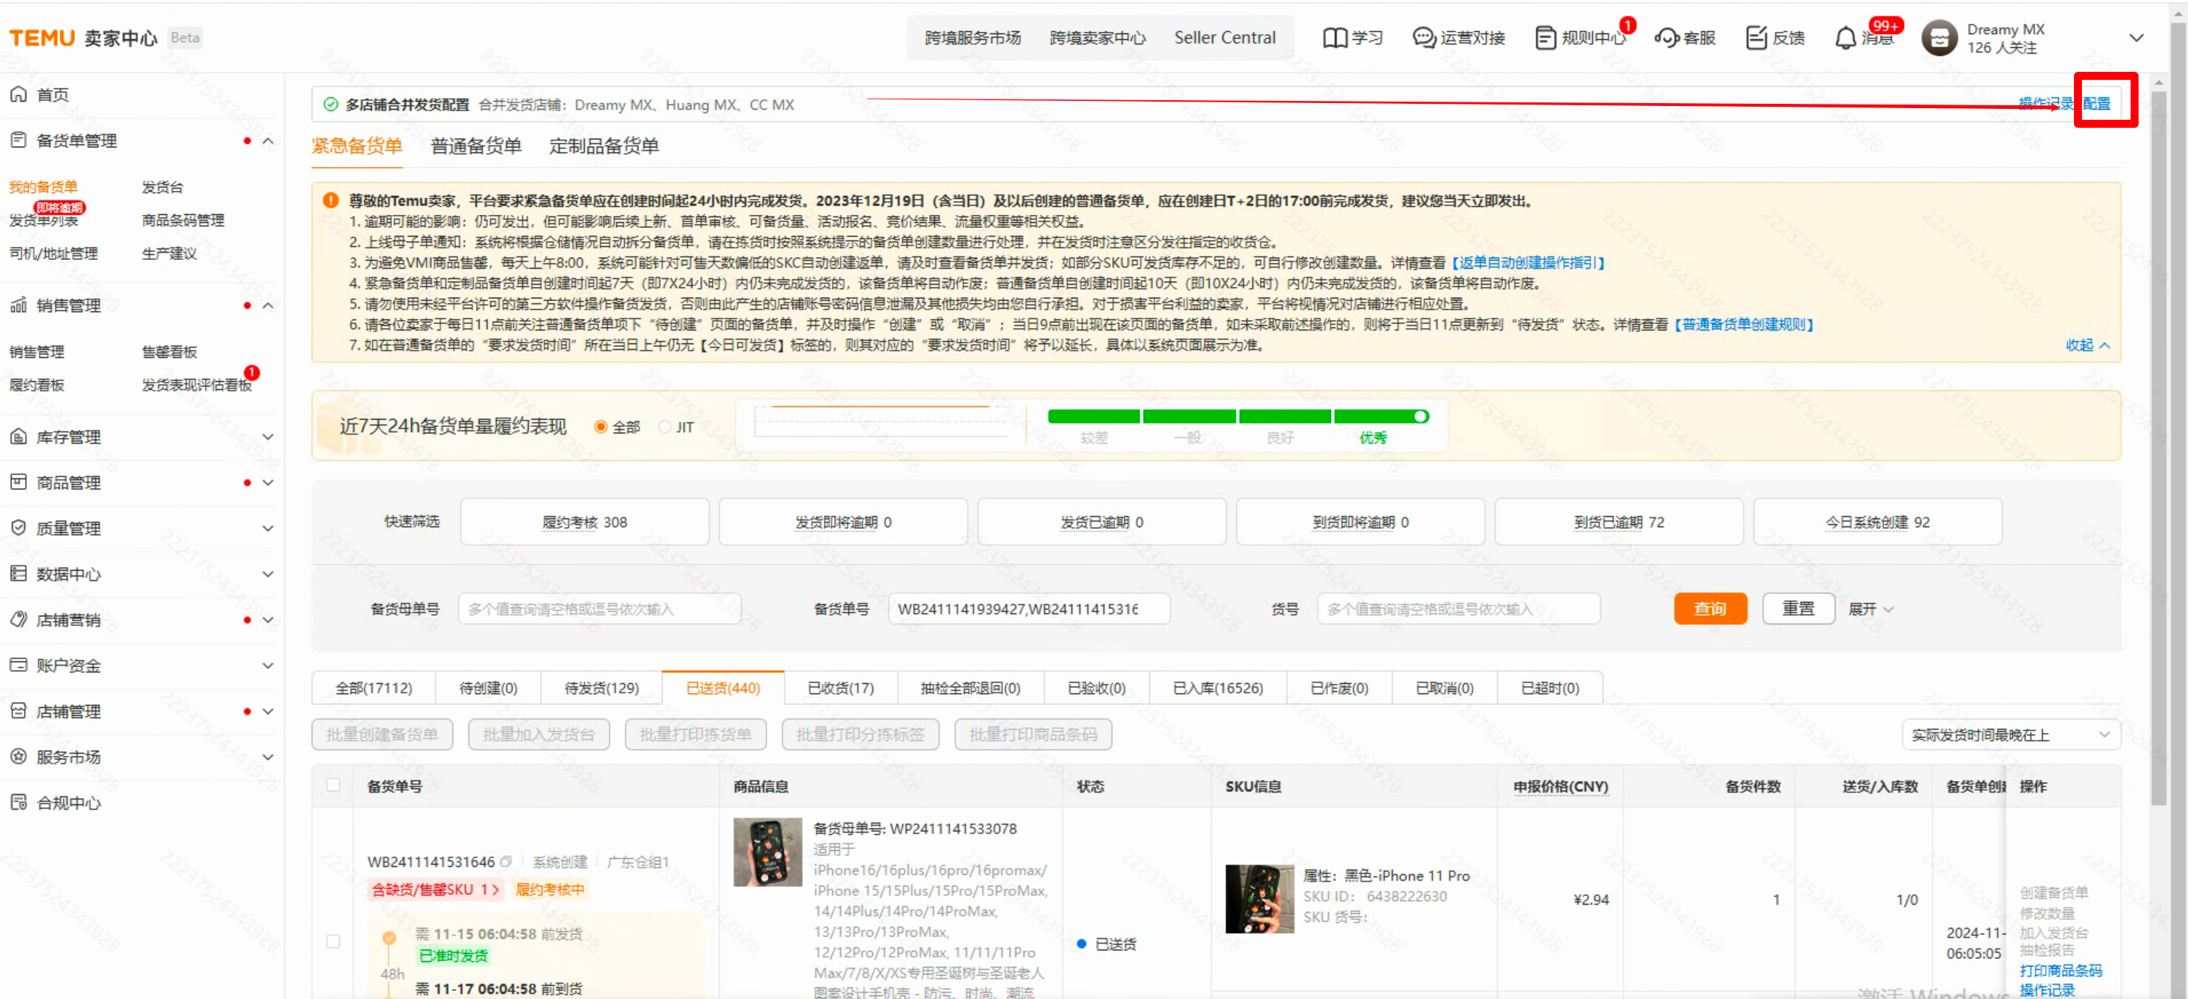Open the 规则中心 document icon
The height and width of the screenshot is (999, 2188).
pos(1545,38)
